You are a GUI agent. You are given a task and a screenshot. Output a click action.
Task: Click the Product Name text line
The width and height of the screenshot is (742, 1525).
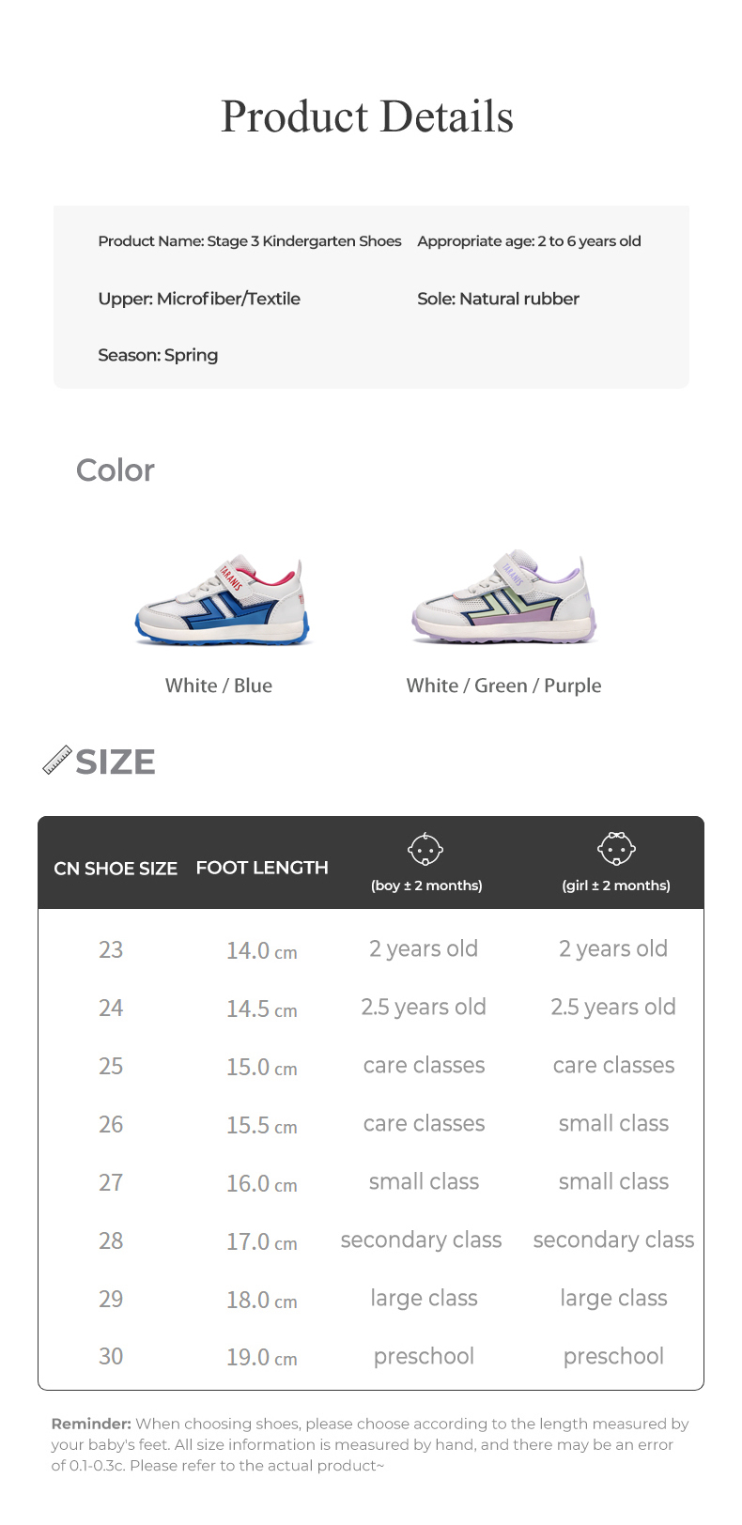point(250,241)
